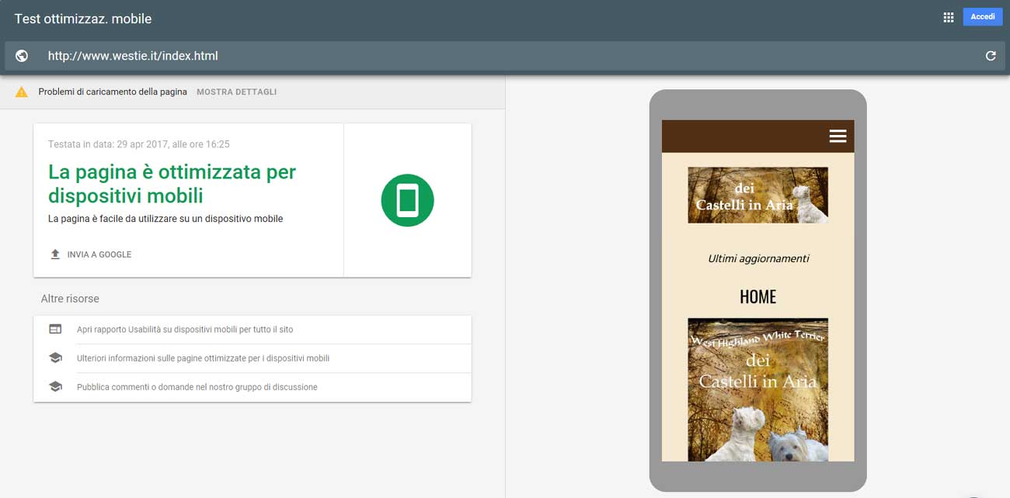The height and width of the screenshot is (498, 1010).
Task: Click Castelli in Aria logo banner in preview
Action: click(x=757, y=195)
